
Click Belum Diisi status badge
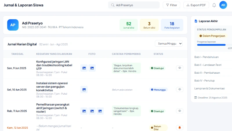pos(158,128)
